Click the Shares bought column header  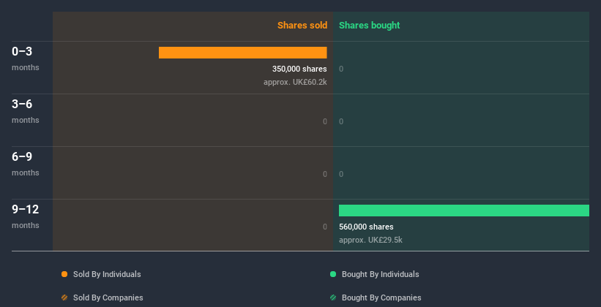pyautogui.click(x=370, y=26)
